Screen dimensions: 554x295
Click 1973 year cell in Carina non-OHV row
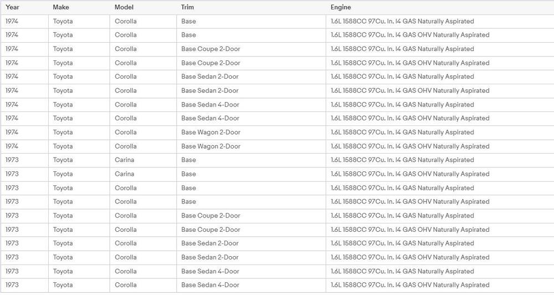coord(24,160)
